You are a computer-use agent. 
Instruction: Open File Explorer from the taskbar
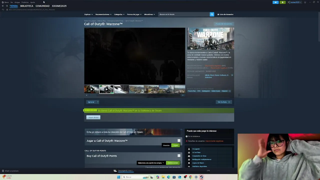[x=163, y=177]
